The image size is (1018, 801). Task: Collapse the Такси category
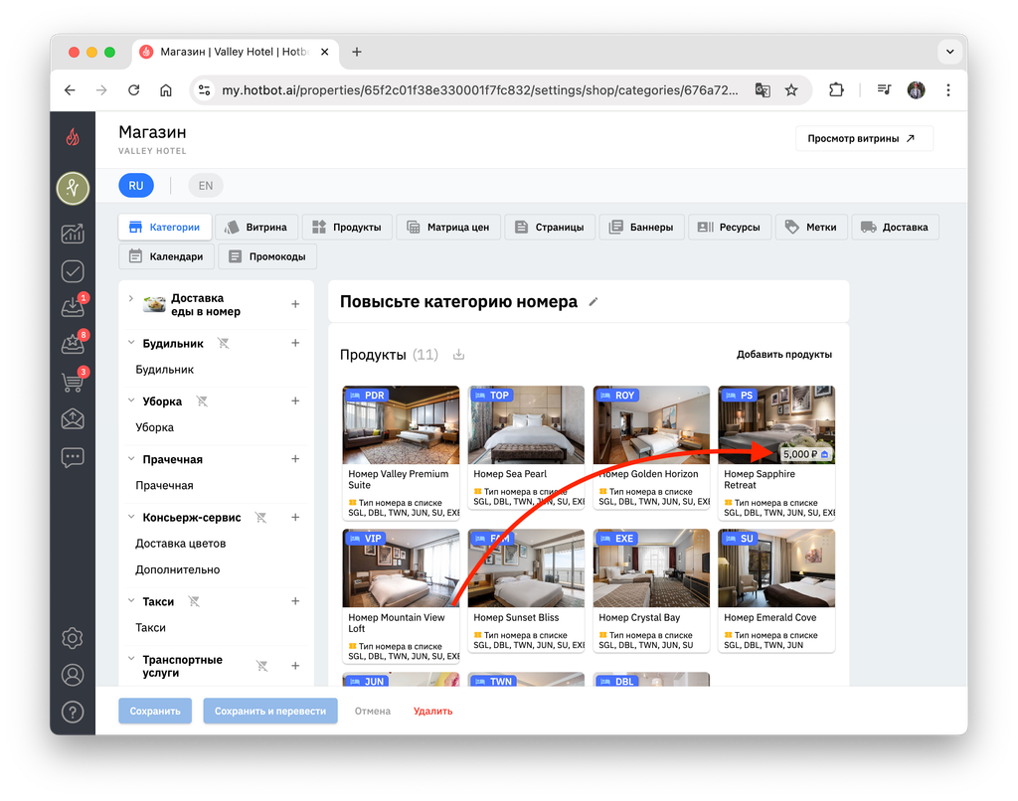point(131,600)
